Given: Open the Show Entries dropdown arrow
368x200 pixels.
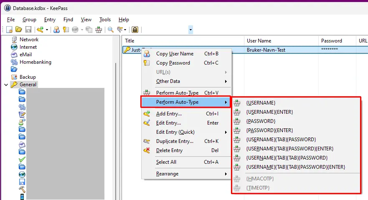Looking at the screenshot, I should click(x=125, y=30).
